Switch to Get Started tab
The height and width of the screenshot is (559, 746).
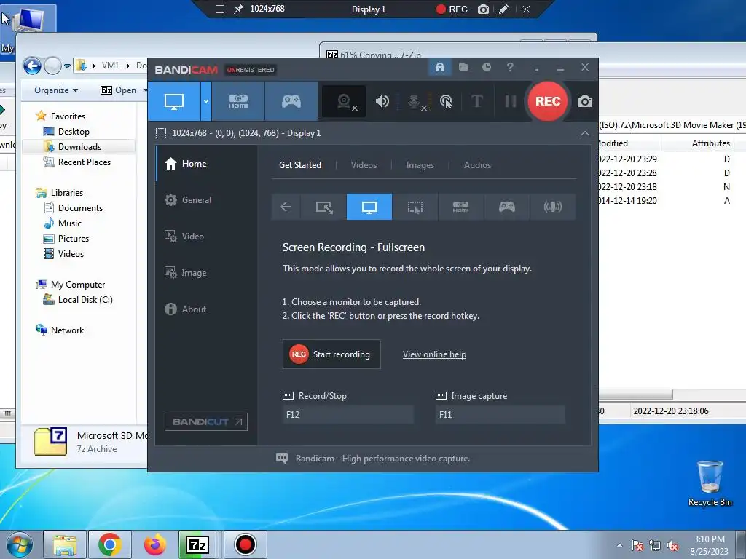click(x=300, y=165)
